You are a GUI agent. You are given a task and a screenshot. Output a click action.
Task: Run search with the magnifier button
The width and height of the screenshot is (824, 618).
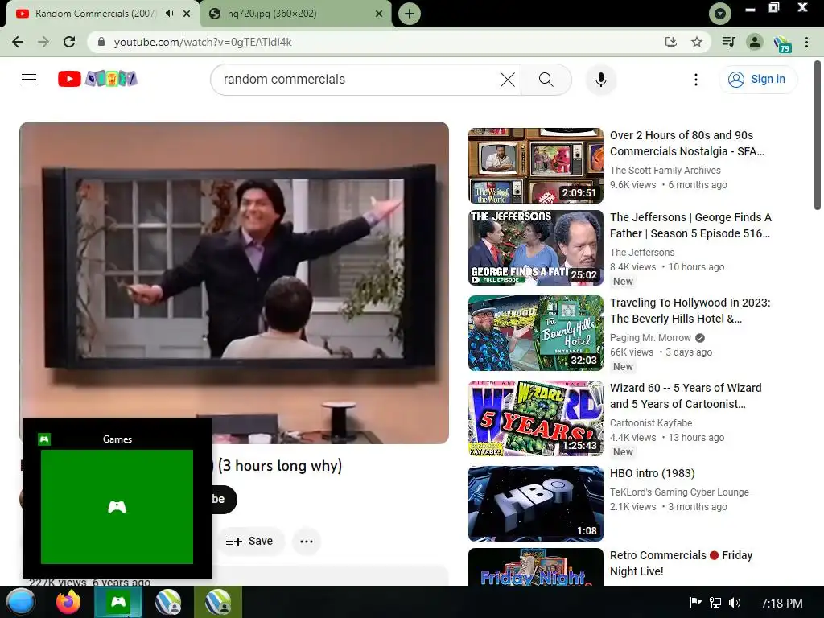tap(546, 80)
